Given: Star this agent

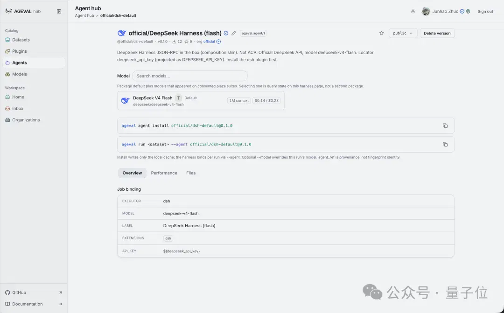Looking at the screenshot, I should (x=382, y=33).
